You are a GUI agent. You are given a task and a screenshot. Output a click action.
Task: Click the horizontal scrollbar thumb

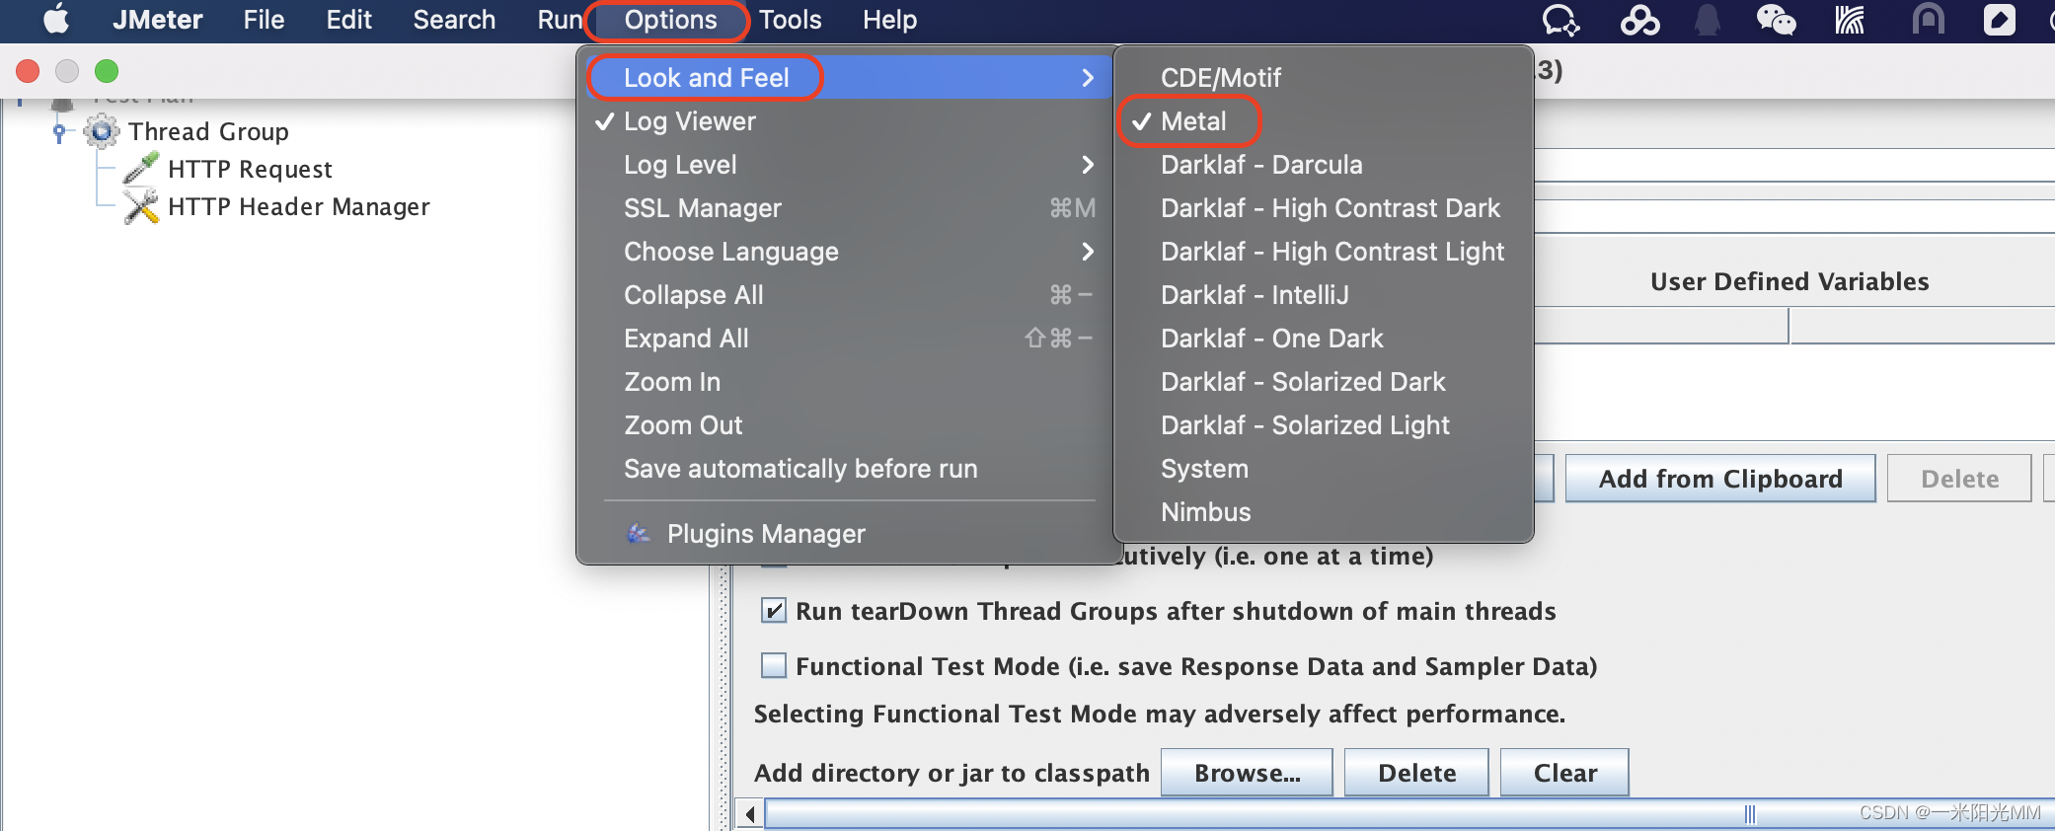(x=1410, y=814)
